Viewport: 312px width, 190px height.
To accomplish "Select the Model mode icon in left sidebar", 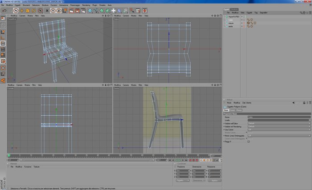I will [x=3, y=32].
